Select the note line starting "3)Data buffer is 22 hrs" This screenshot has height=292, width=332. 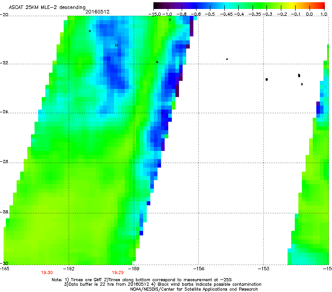pos(162,284)
